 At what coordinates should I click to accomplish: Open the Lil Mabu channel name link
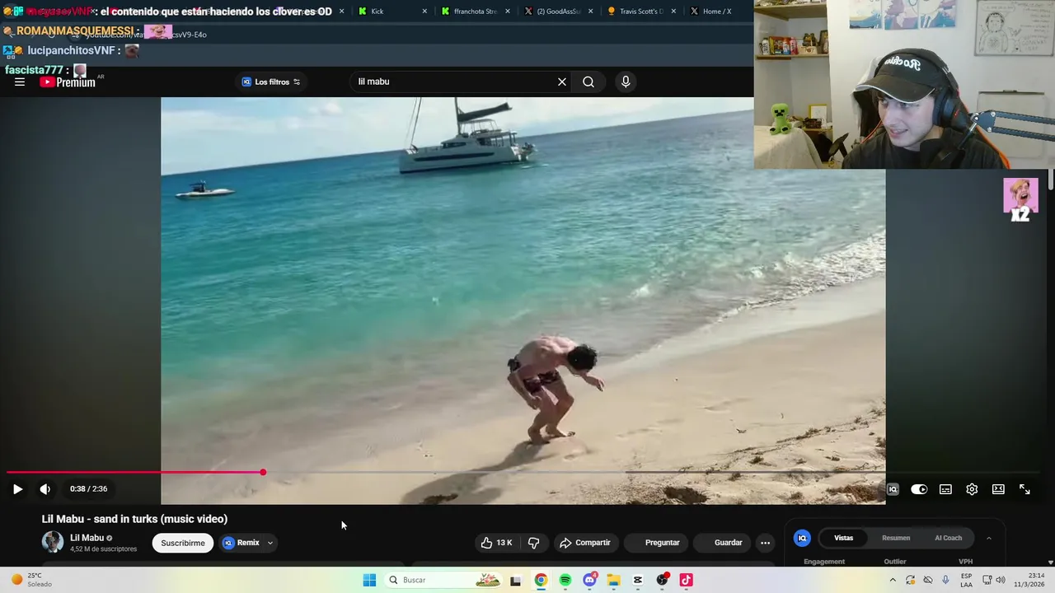pos(87,538)
